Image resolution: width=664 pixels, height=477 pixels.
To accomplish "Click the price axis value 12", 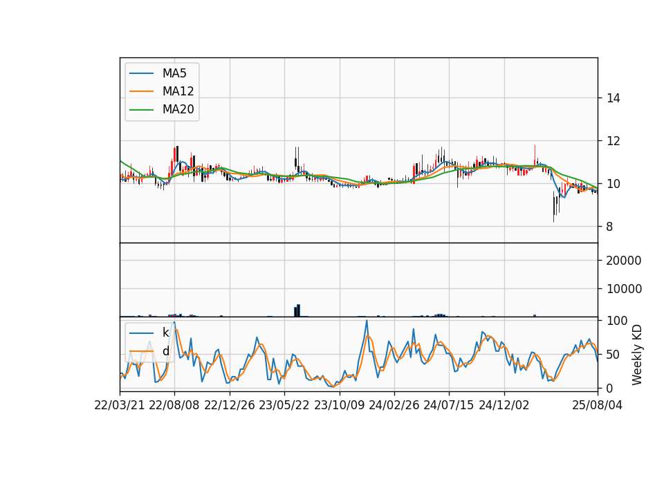I will coord(614,141).
